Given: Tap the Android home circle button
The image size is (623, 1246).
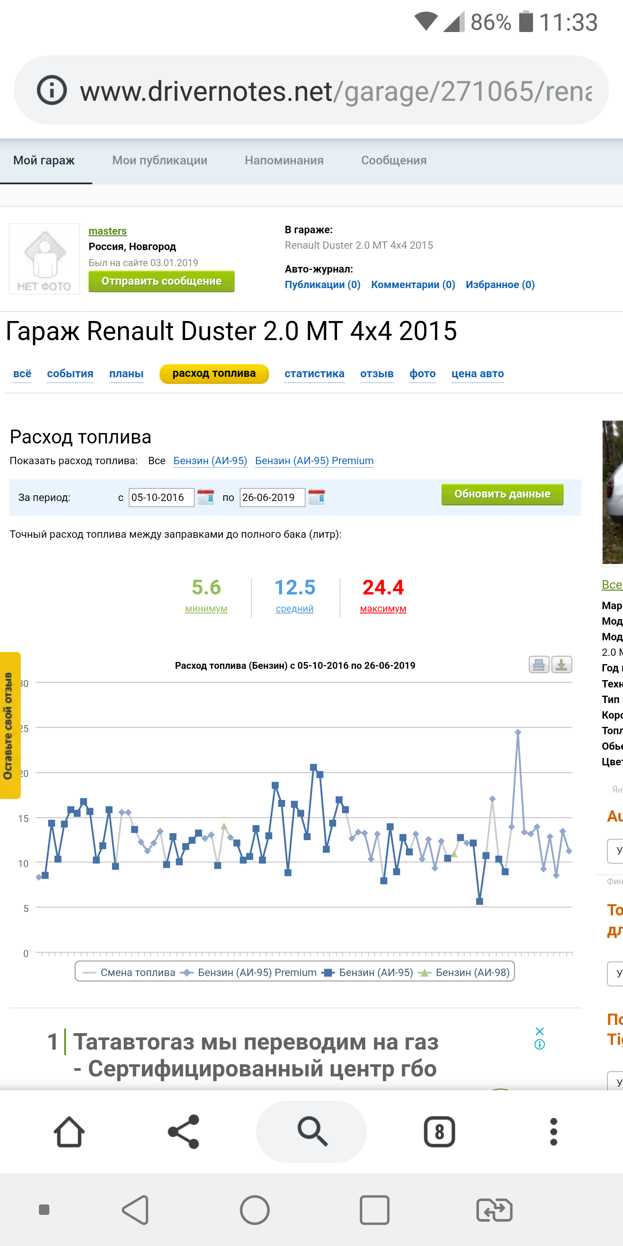Looking at the screenshot, I should 255,1210.
